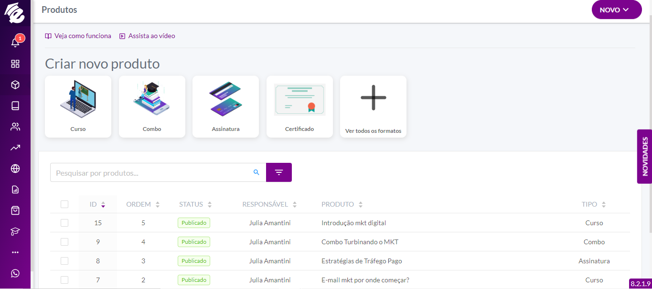The height and width of the screenshot is (289, 652).
Task: Click the plus icon Ver todos os formatos
Action: coord(373,98)
